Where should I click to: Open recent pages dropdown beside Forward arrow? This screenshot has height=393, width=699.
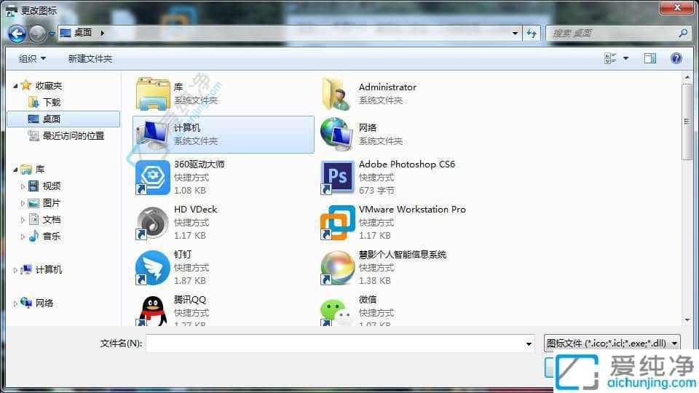(52, 33)
